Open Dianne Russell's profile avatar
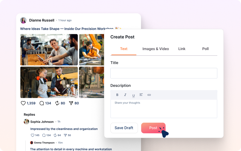The height and width of the screenshot is (151, 241). click(x=23, y=20)
